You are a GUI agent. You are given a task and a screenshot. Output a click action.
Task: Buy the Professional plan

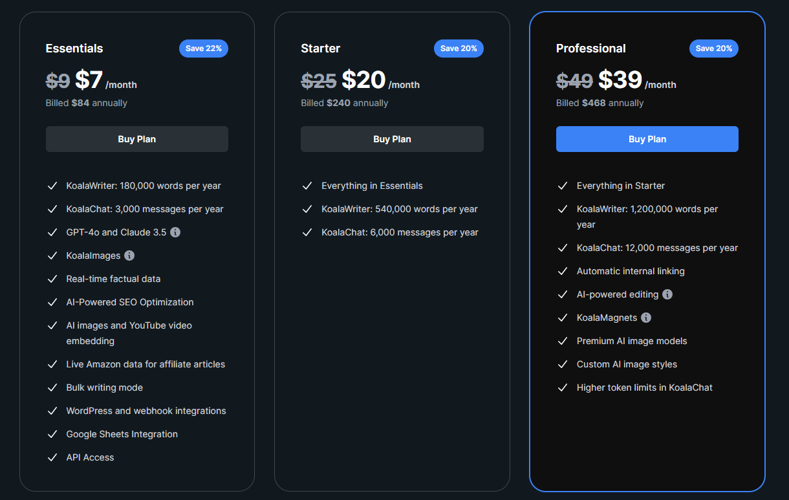pyautogui.click(x=647, y=139)
